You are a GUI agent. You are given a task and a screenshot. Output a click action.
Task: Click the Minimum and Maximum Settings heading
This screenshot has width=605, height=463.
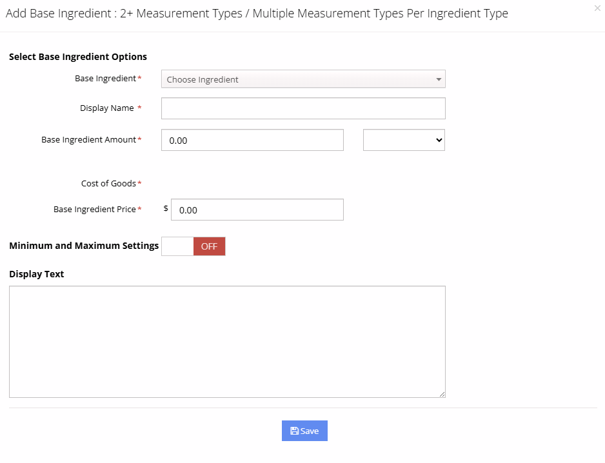pos(84,246)
